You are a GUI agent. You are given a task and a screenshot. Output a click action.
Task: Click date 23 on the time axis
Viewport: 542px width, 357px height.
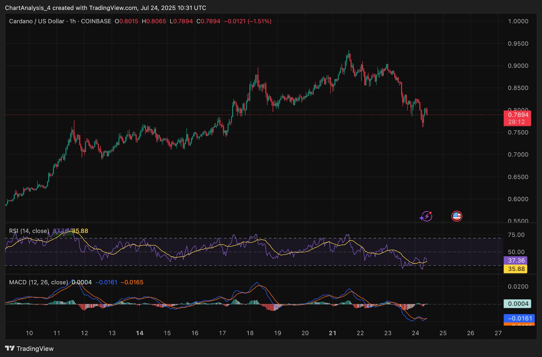click(388, 333)
